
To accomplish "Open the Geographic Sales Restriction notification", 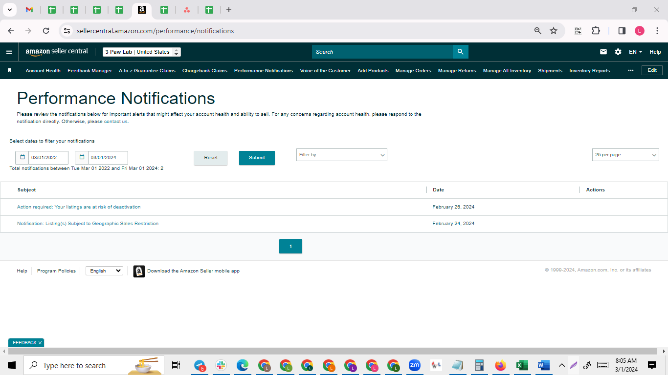I will [x=88, y=224].
